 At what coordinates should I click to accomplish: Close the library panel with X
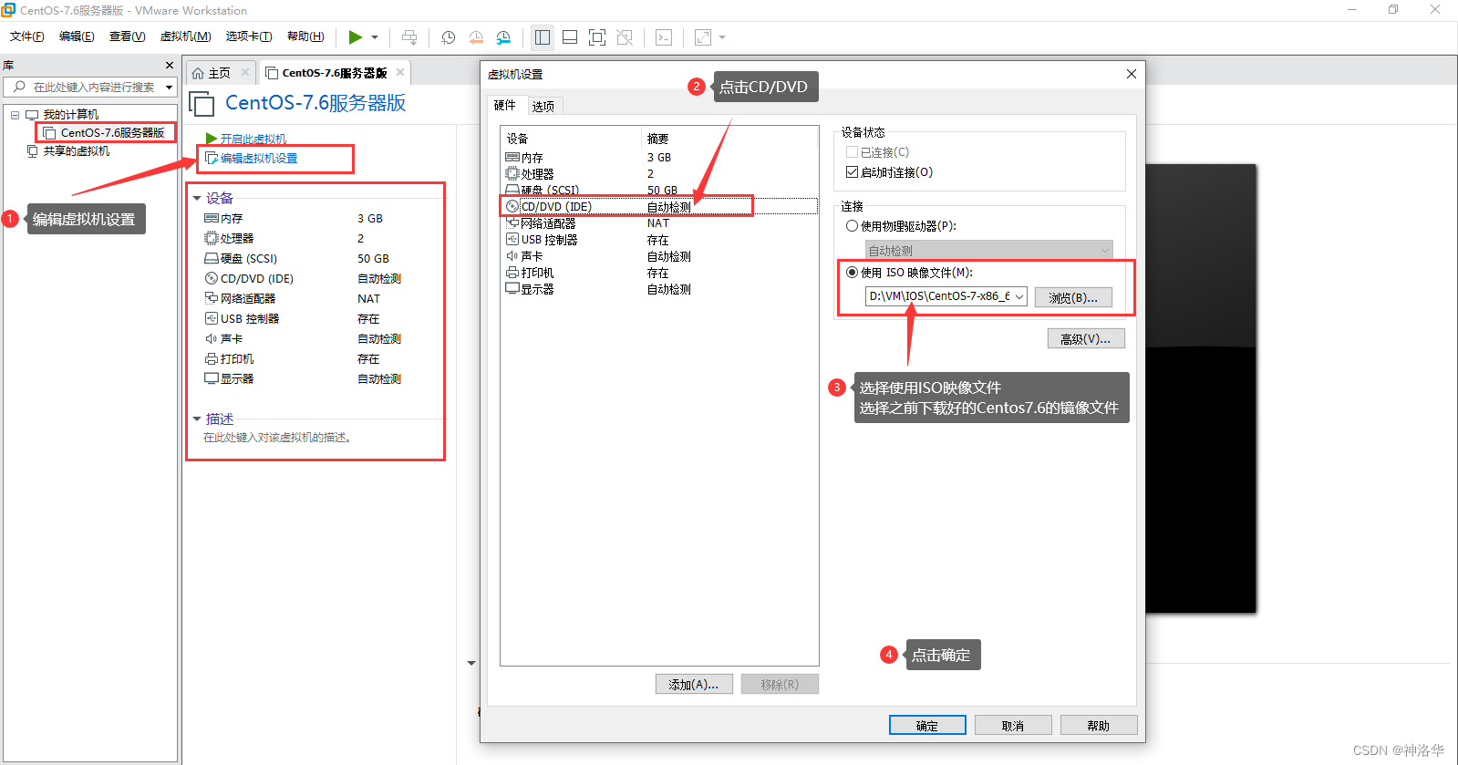(x=170, y=66)
